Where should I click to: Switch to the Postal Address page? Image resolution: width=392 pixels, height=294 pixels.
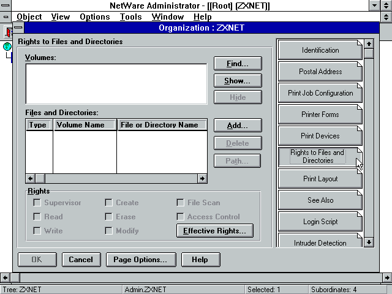pyautogui.click(x=320, y=72)
